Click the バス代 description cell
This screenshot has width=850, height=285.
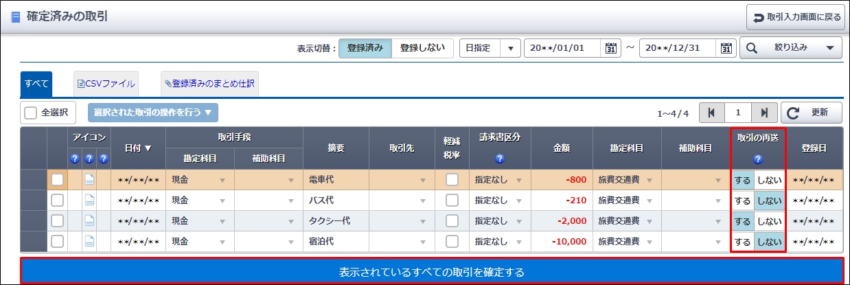336,201
